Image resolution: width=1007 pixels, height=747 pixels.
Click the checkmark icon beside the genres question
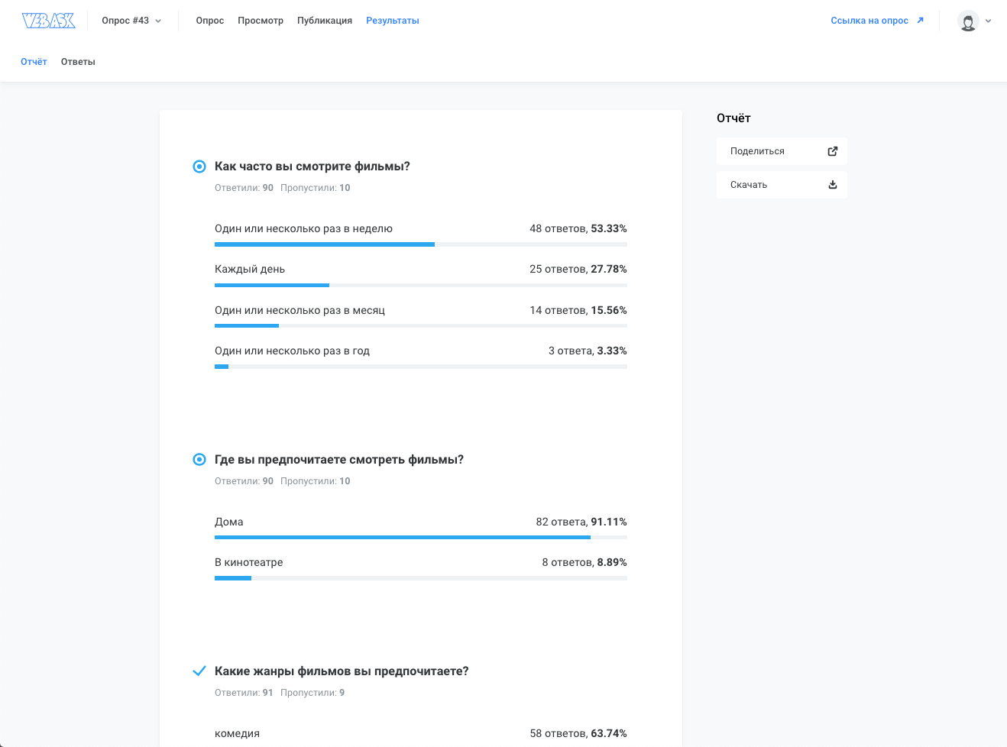199,671
